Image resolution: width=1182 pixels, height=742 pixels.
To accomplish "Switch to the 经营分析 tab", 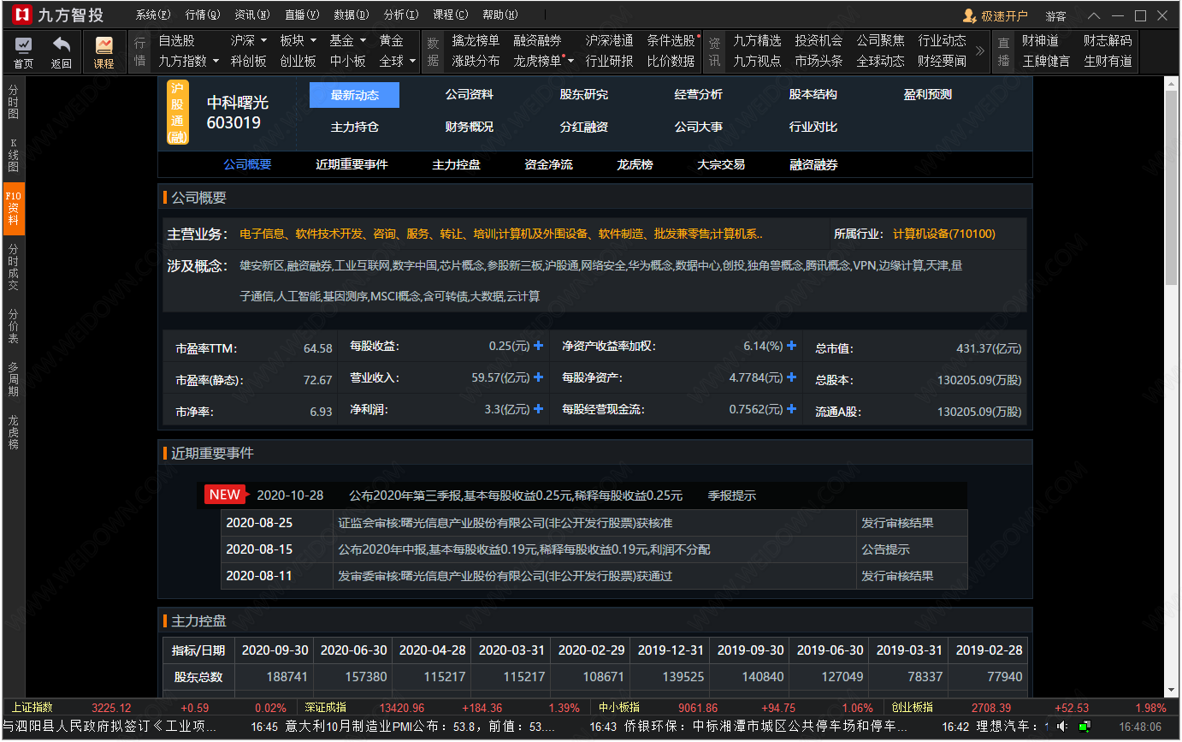I will point(699,95).
